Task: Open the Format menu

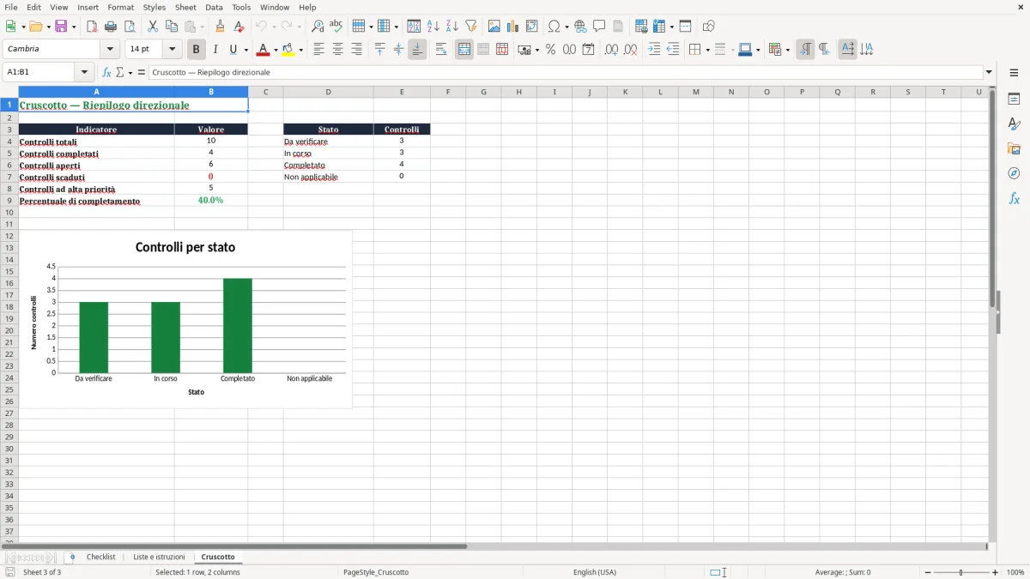Action: tap(120, 7)
